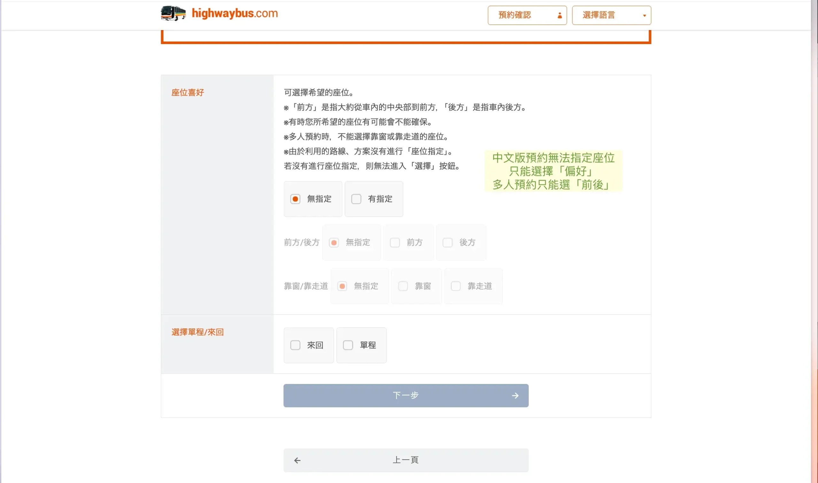Viewport: 818px width, 483px height.
Task: Click the 下一步 next step button
Action: 405,395
